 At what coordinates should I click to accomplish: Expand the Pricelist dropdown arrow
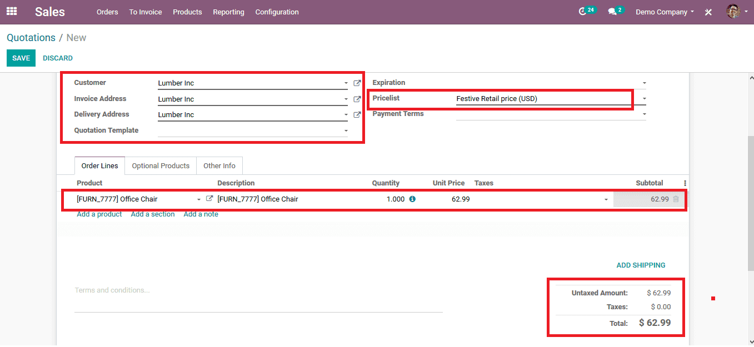coord(644,99)
